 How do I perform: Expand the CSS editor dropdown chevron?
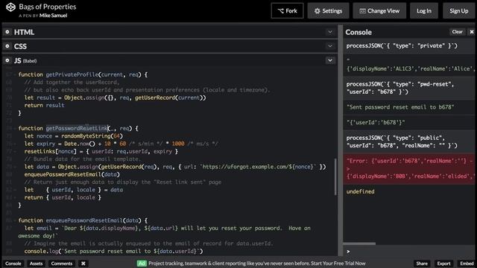(x=330, y=46)
